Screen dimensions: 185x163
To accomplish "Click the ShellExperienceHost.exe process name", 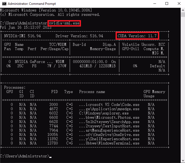I will click(109, 139).
